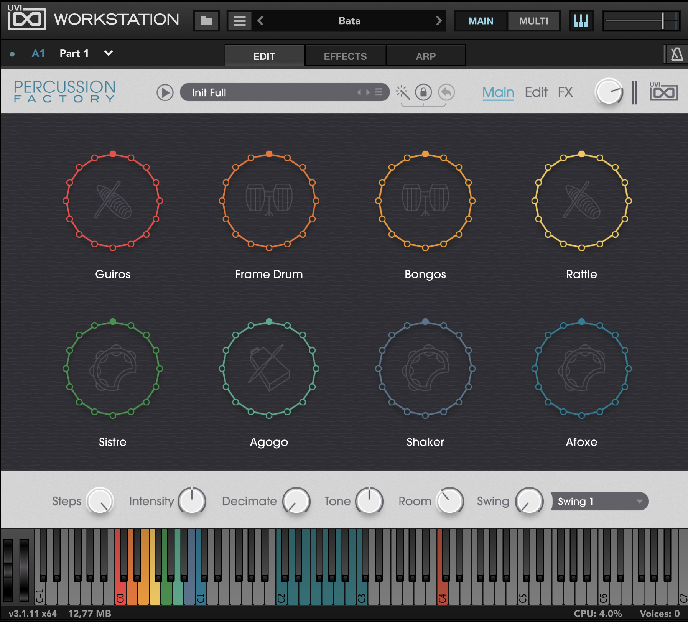This screenshot has width=688, height=622.
Task: Open the file browser folder icon
Action: tap(206, 21)
